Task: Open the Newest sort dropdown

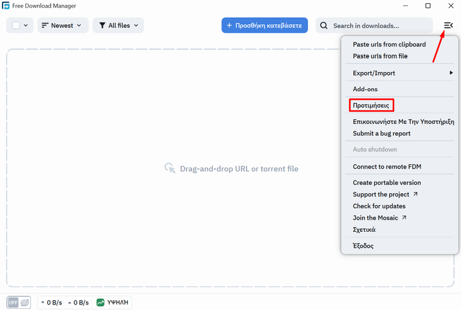Action: click(62, 25)
